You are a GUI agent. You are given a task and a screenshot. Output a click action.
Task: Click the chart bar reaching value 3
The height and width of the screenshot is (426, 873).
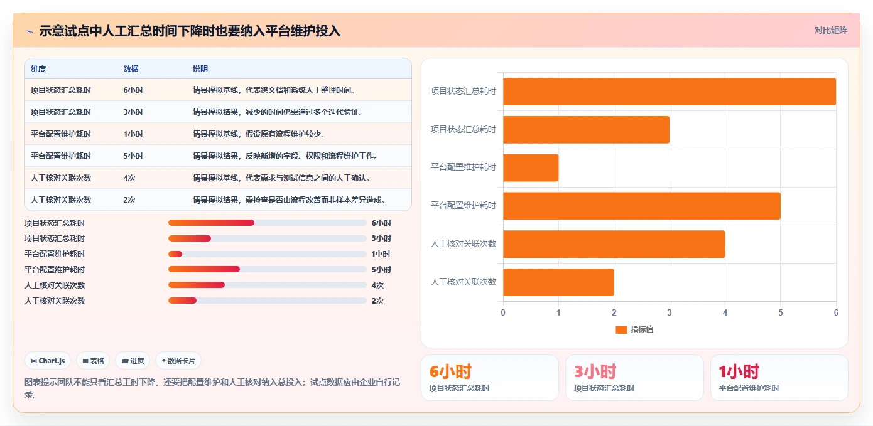(x=586, y=130)
